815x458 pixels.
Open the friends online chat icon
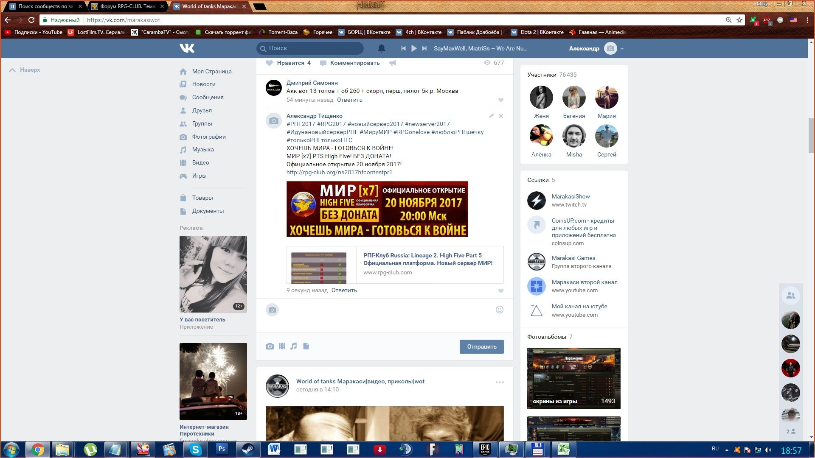(790, 296)
